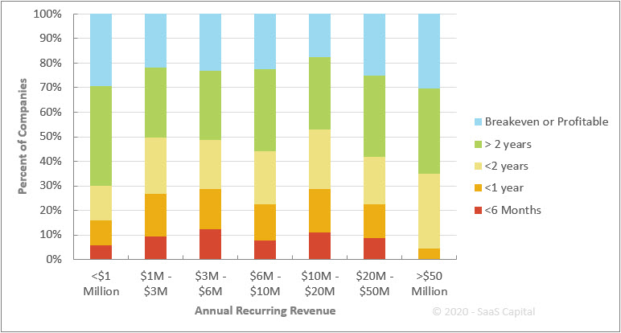Click the yellow segment of the $1M - $3M bar
The image size is (621, 333).
click(x=155, y=166)
